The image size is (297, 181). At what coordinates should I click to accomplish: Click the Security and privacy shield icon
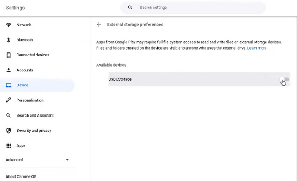[8, 131]
